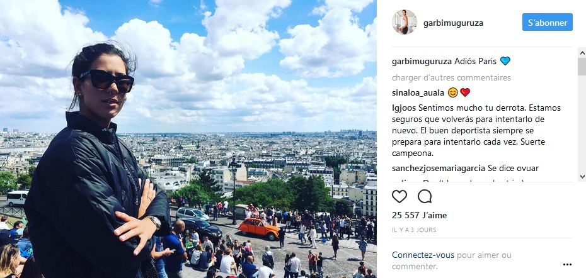Click the comments scrollbar thumb
The image size is (586, 278).
[x=582, y=67]
